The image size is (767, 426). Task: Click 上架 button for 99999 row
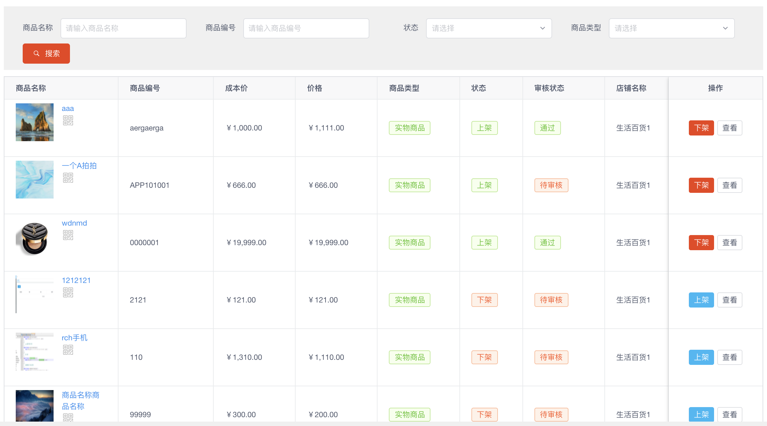[x=701, y=414]
